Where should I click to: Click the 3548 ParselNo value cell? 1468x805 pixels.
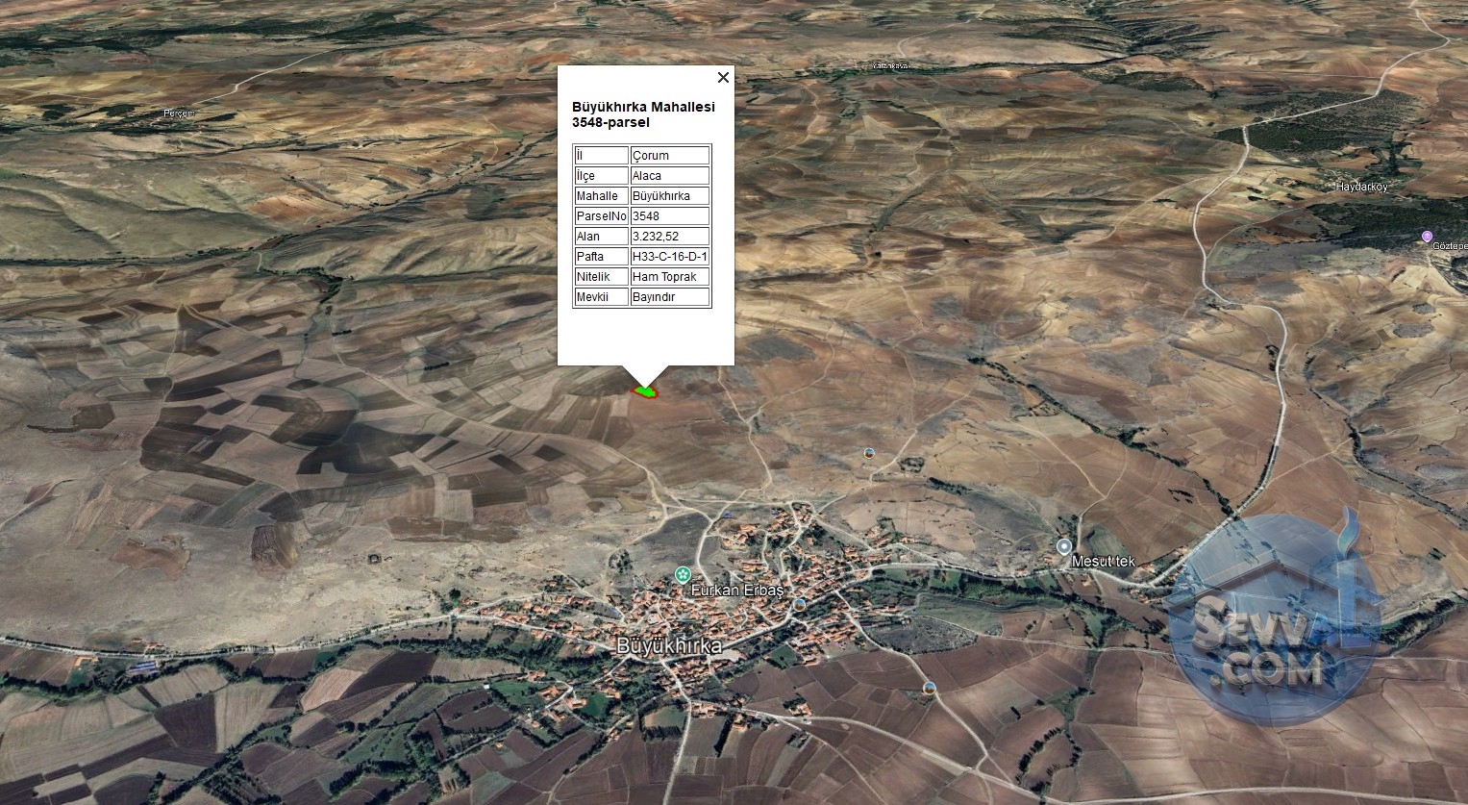[x=670, y=215]
